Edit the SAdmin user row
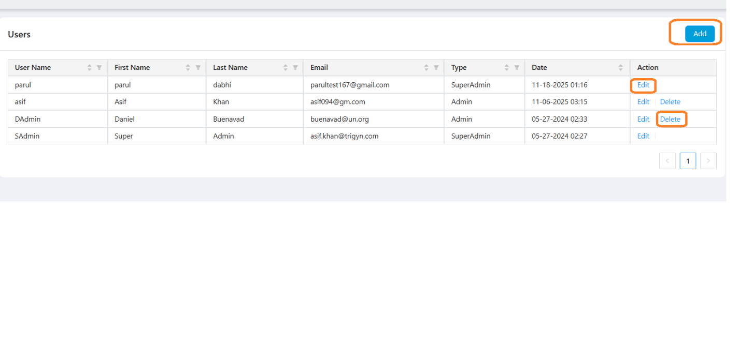 643,136
